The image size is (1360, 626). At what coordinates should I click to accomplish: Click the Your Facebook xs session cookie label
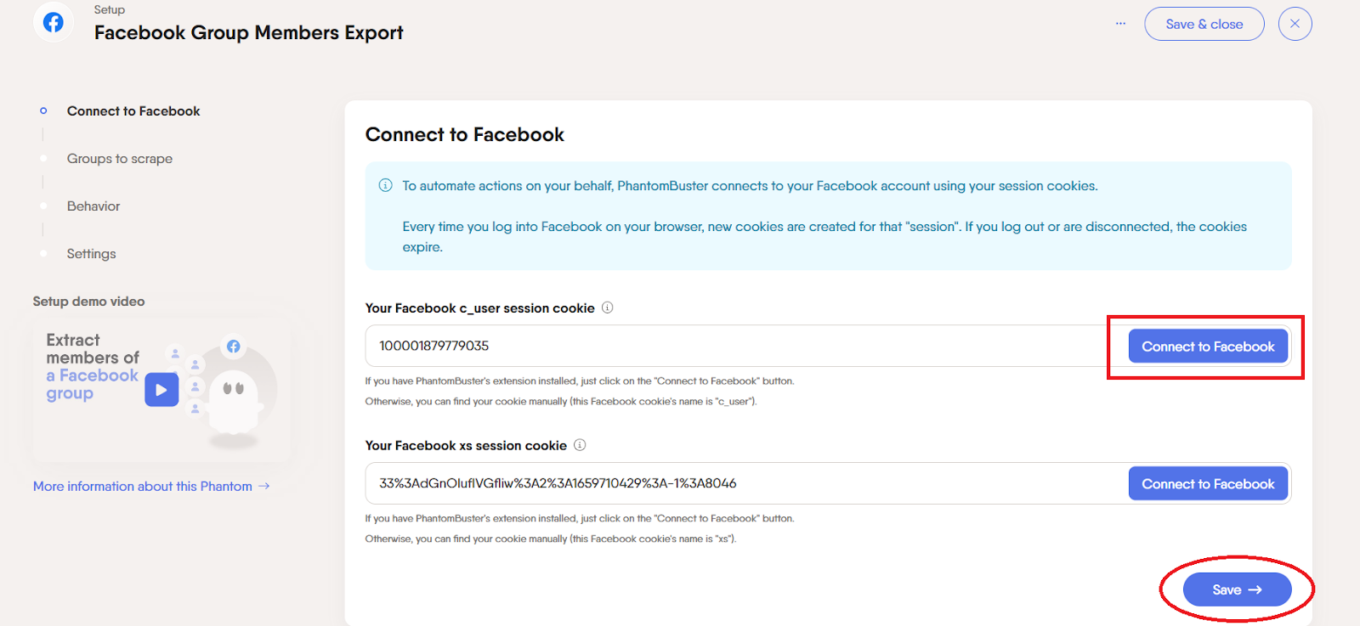click(x=466, y=446)
